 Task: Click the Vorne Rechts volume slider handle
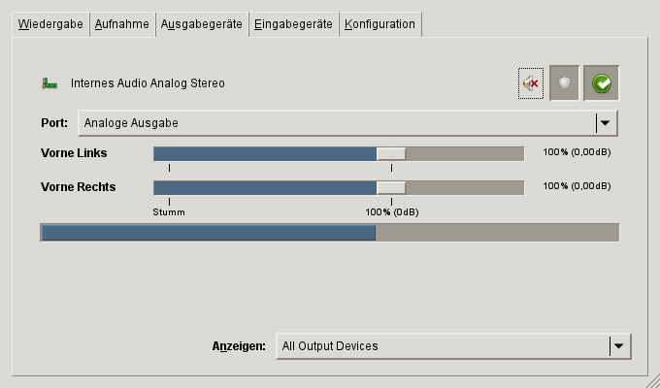coord(391,187)
